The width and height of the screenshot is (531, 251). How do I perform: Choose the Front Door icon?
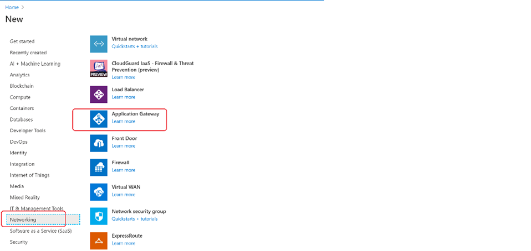(x=99, y=143)
